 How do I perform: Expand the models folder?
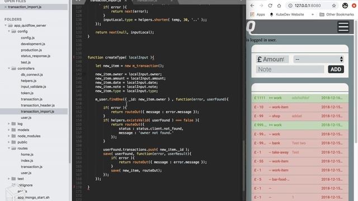point(9,130)
